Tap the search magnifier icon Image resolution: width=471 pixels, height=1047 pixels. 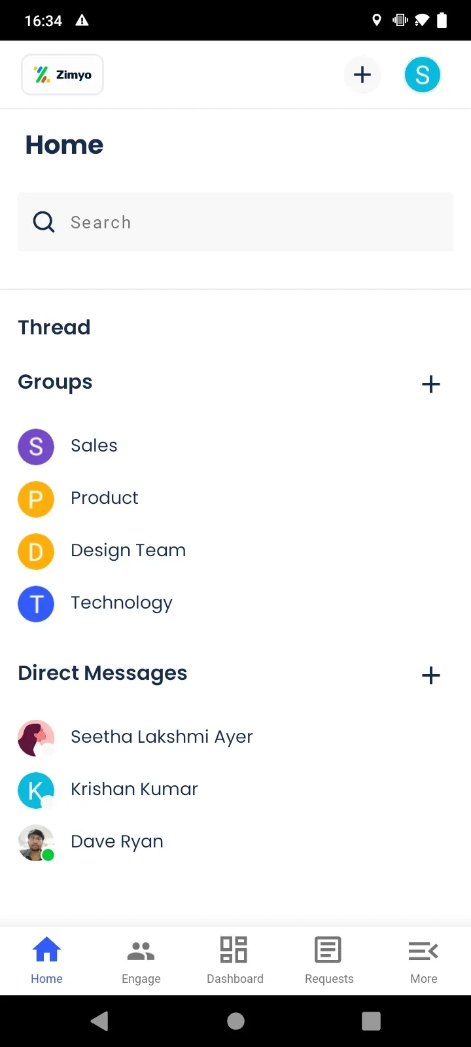point(44,222)
